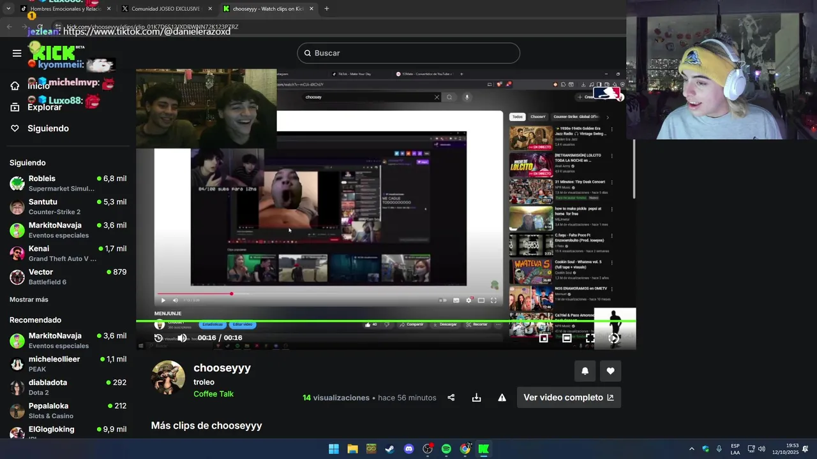The height and width of the screenshot is (459, 817).
Task: Click the chooseyyy channel name
Action: 222,368
